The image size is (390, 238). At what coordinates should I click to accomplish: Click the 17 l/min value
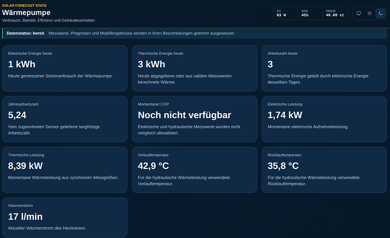click(x=25, y=217)
